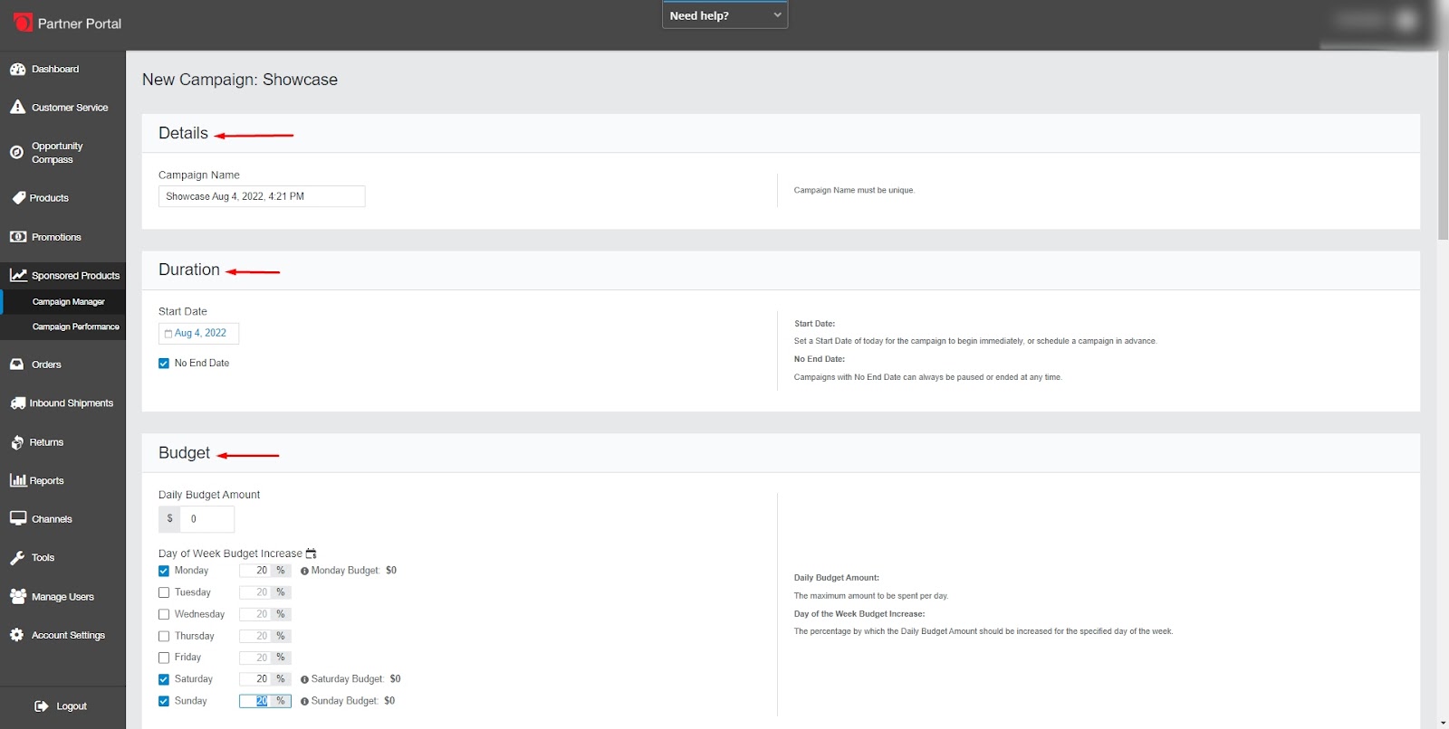Click the Tuesday percentage input field
Viewport: 1449px width, 729px height.
[x=255, y=592]
